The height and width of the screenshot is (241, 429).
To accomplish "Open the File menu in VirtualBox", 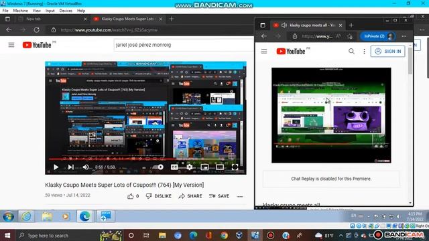I will click(5, 11).
